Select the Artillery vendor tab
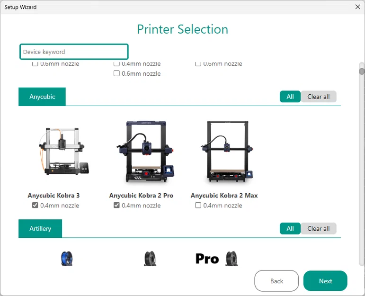This screenshot has height=296, width=365. [x=40, y=228]
